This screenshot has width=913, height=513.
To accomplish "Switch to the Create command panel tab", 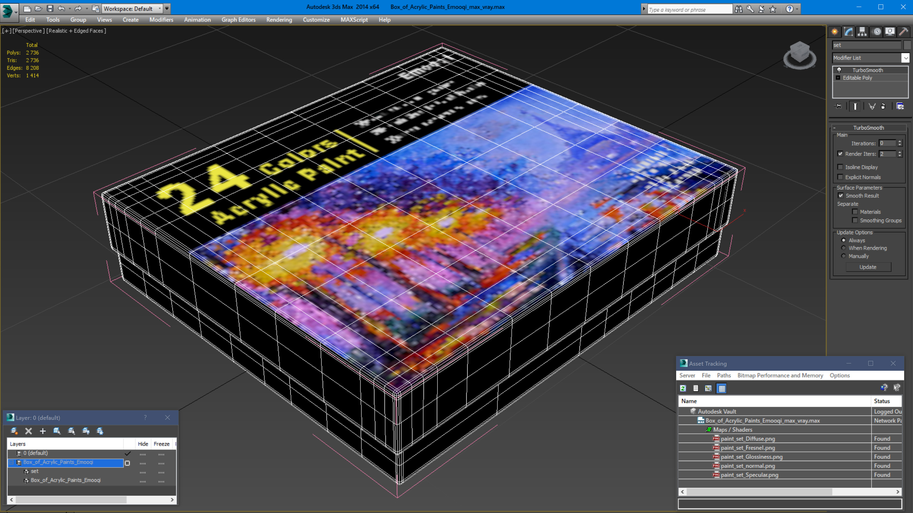I will [835, 32].
